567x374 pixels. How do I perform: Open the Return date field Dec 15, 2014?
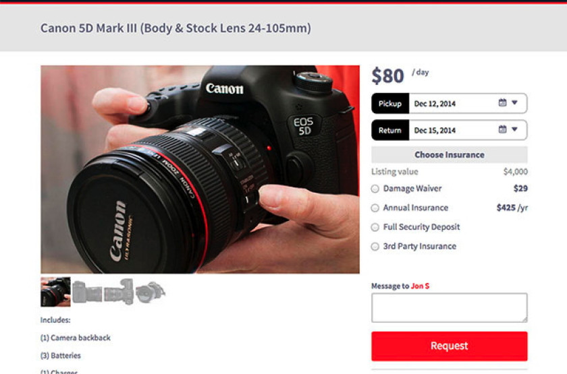[x=468, y=130]
